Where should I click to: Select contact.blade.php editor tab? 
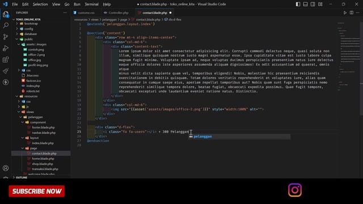[155, 12]
